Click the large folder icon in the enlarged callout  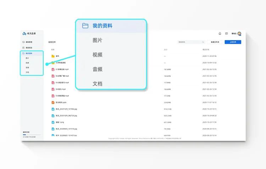(85, 26)
